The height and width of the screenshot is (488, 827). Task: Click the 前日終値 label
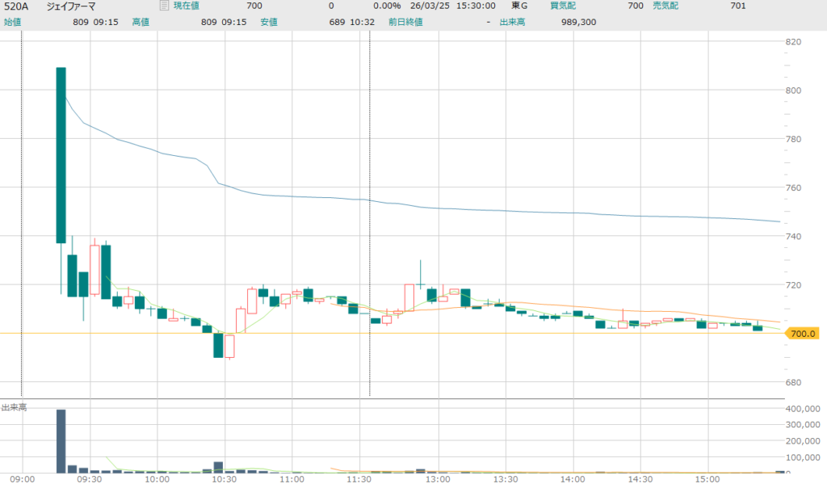(404, 22)
